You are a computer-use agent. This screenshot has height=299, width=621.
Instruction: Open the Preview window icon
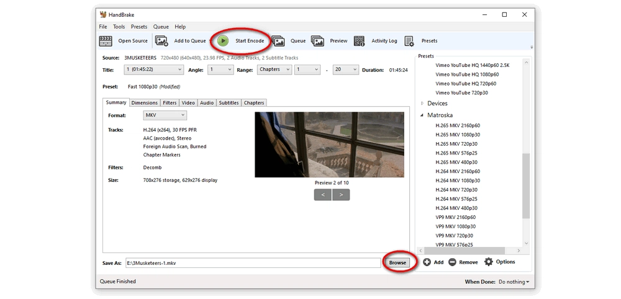(317, 41)
